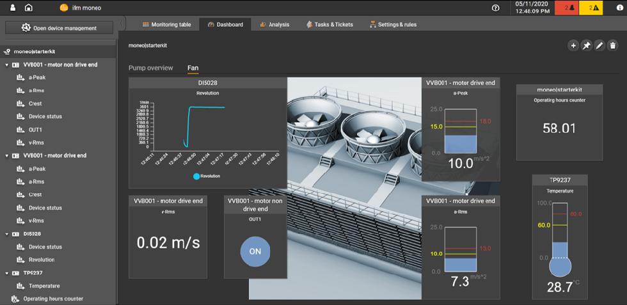Toggle the Revolution legend marker in chart
Screen dimensions: 627x305
(x=196, y=176)
